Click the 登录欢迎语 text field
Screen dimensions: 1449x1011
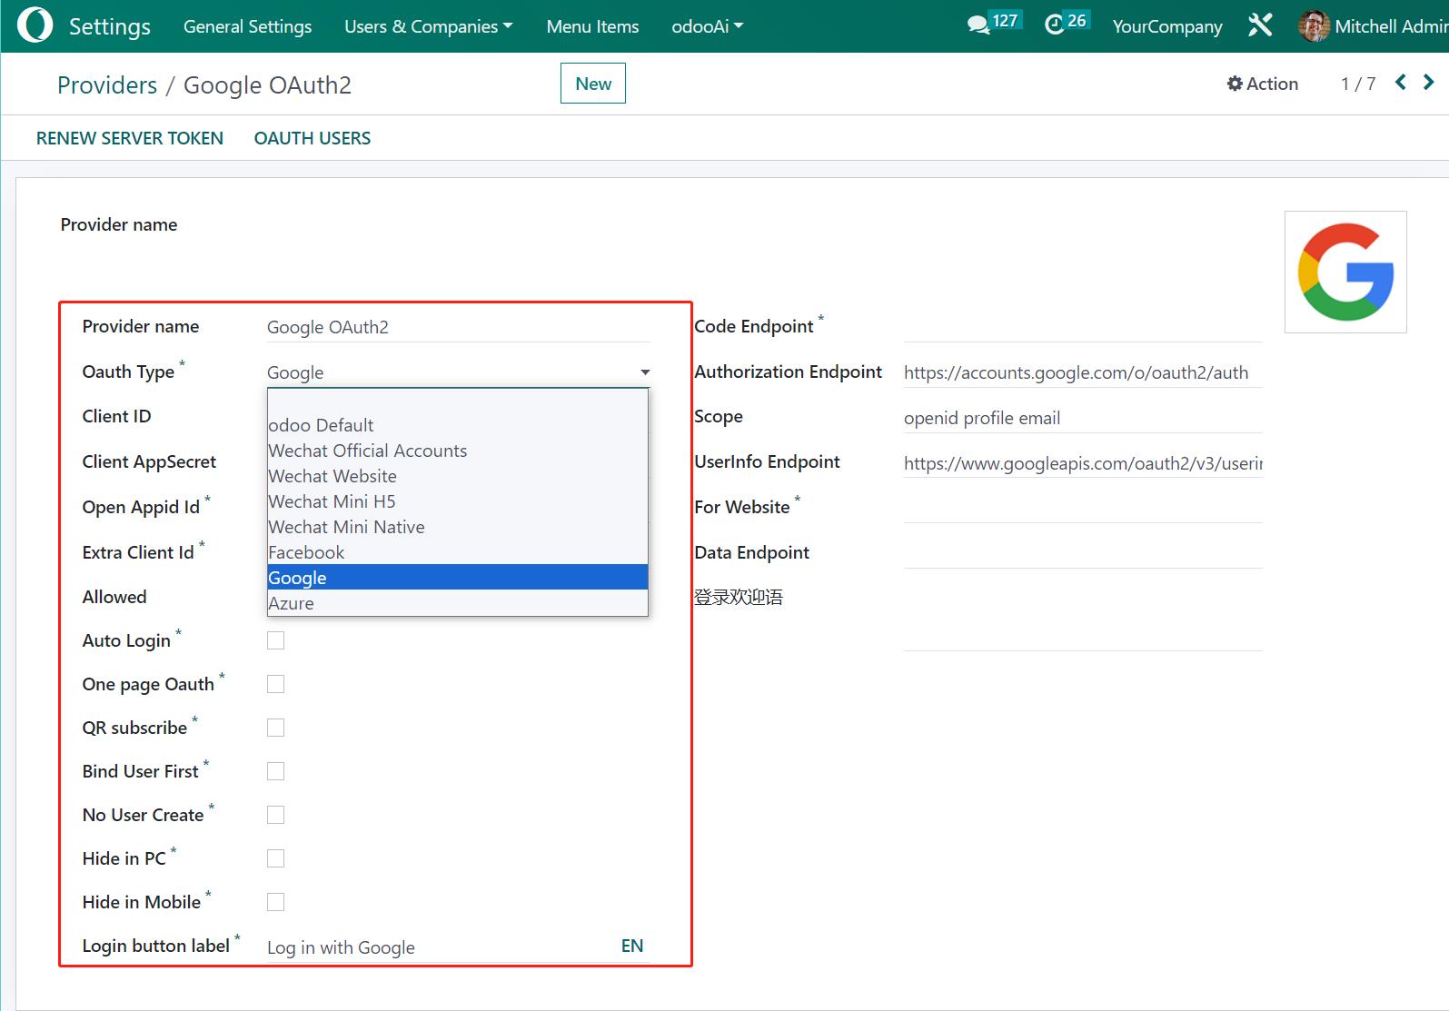(1083, 618)
